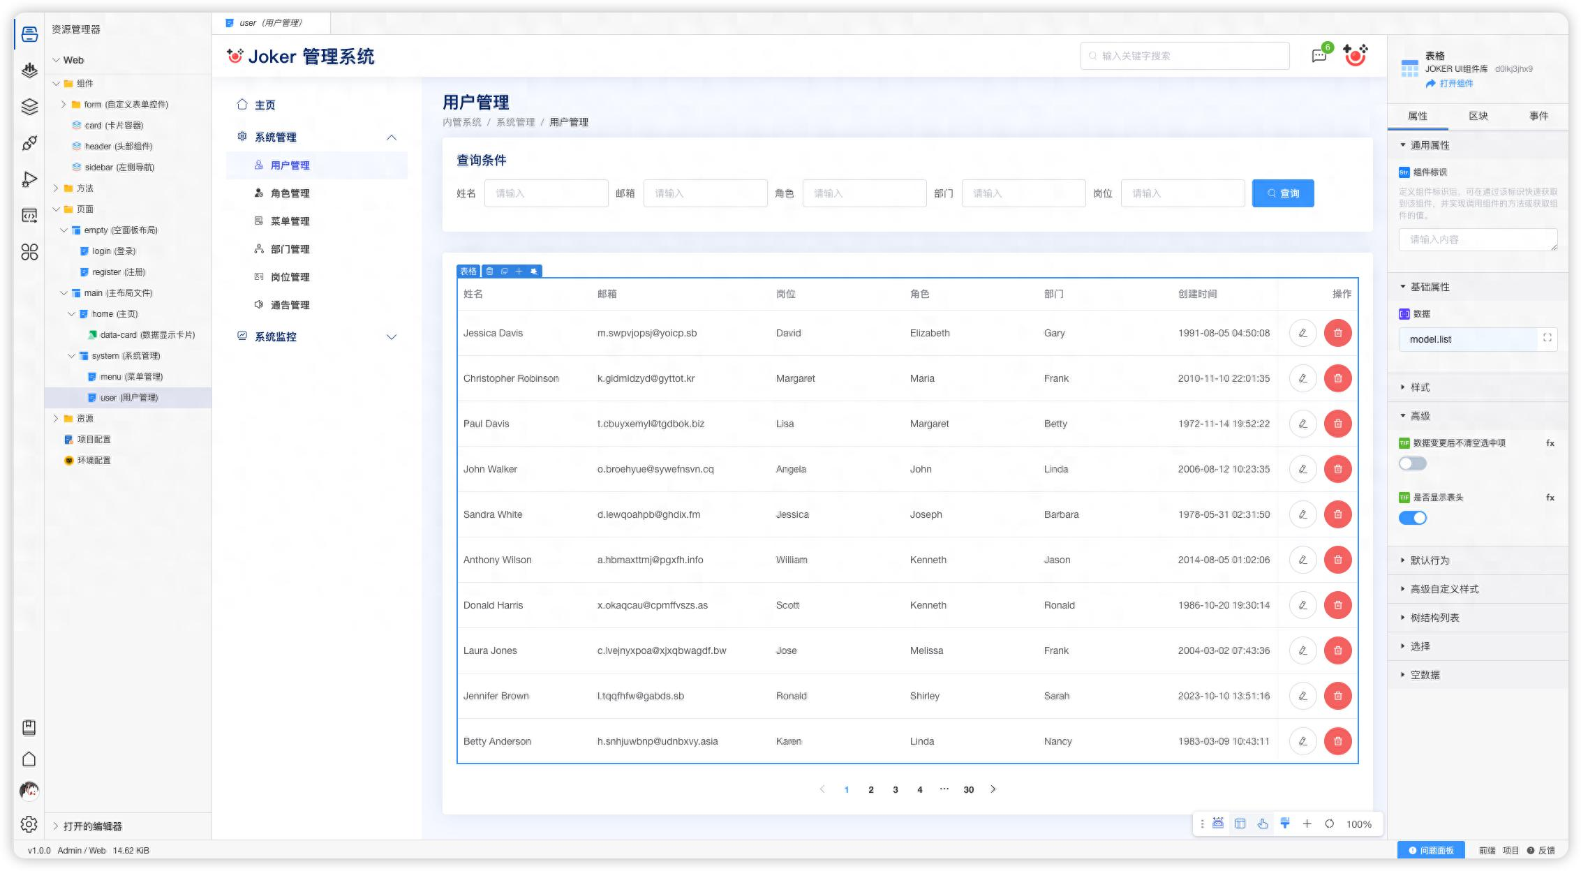Click the robot assistant icon in bottom toolbar

pos(1218,824)
